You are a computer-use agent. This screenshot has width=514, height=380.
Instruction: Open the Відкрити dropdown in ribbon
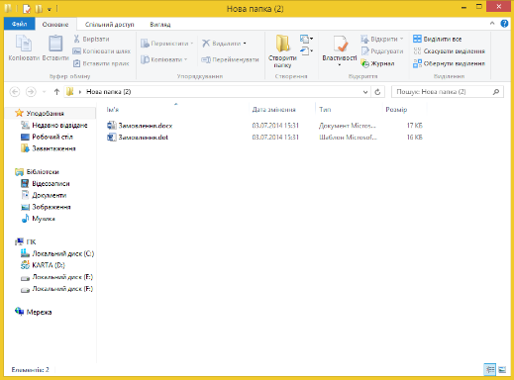point(382,39)
